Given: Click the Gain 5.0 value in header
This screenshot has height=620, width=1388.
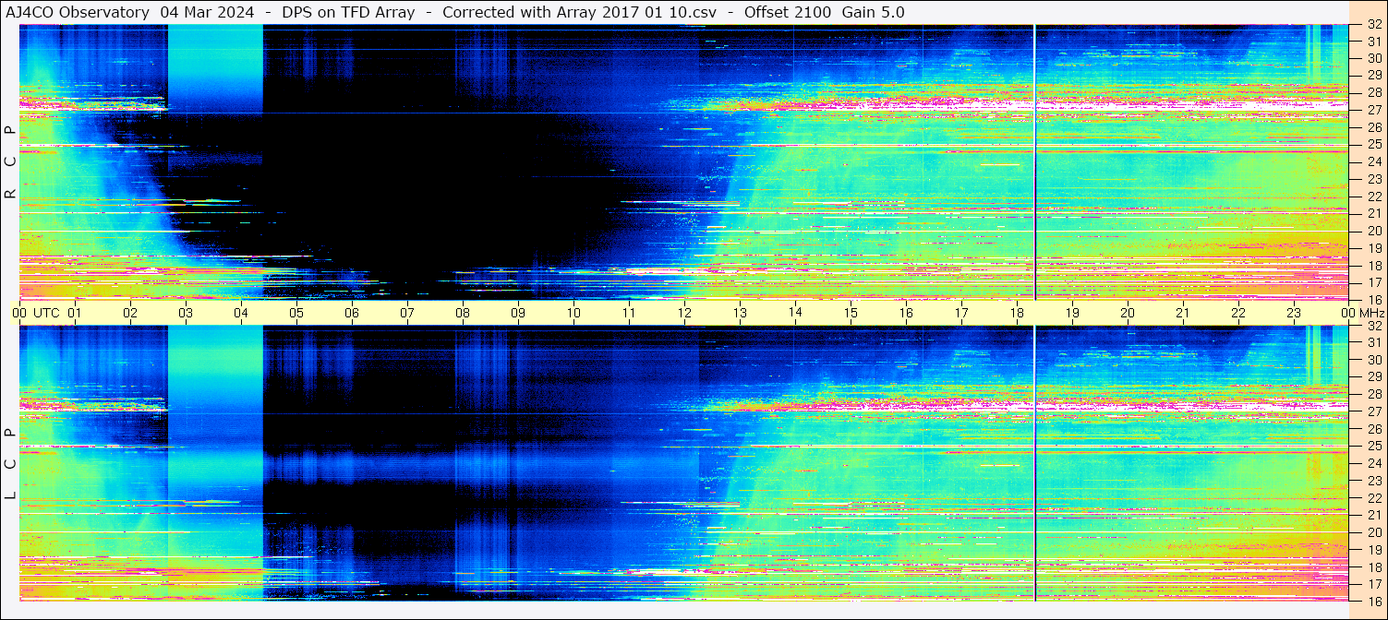Looking at the screenshot, I should point(873,12).
